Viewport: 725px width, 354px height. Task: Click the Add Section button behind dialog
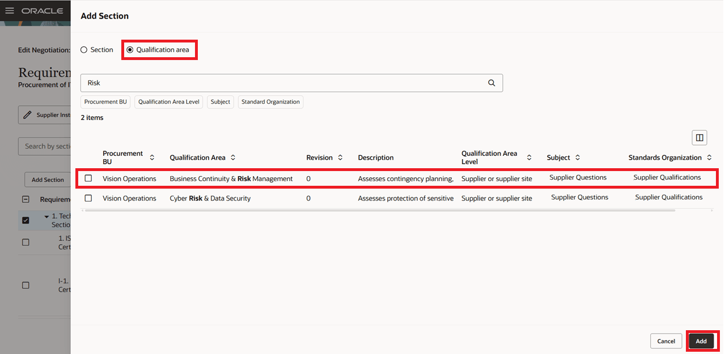pyautogui.click(x=48, y=180)
